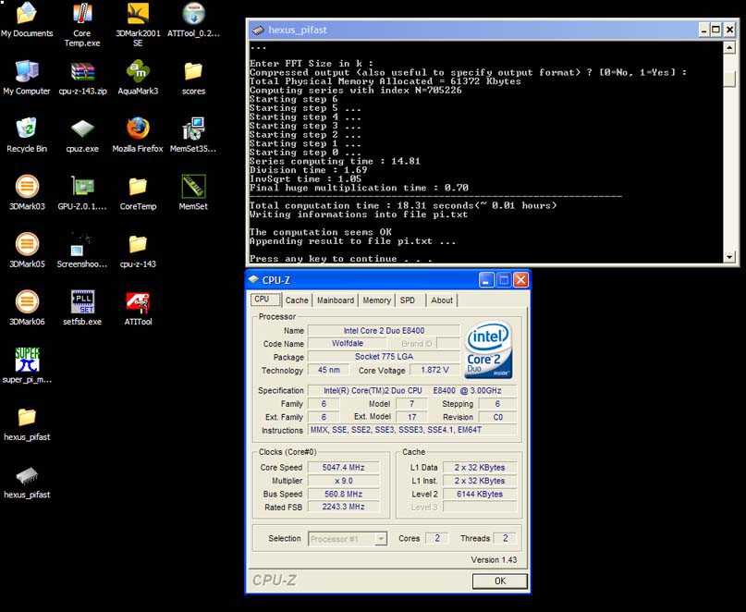Click the console scrollbar down arrow
Image resolution: width=746 pixels, height=612 pixels.
click(x=728, y=257)
